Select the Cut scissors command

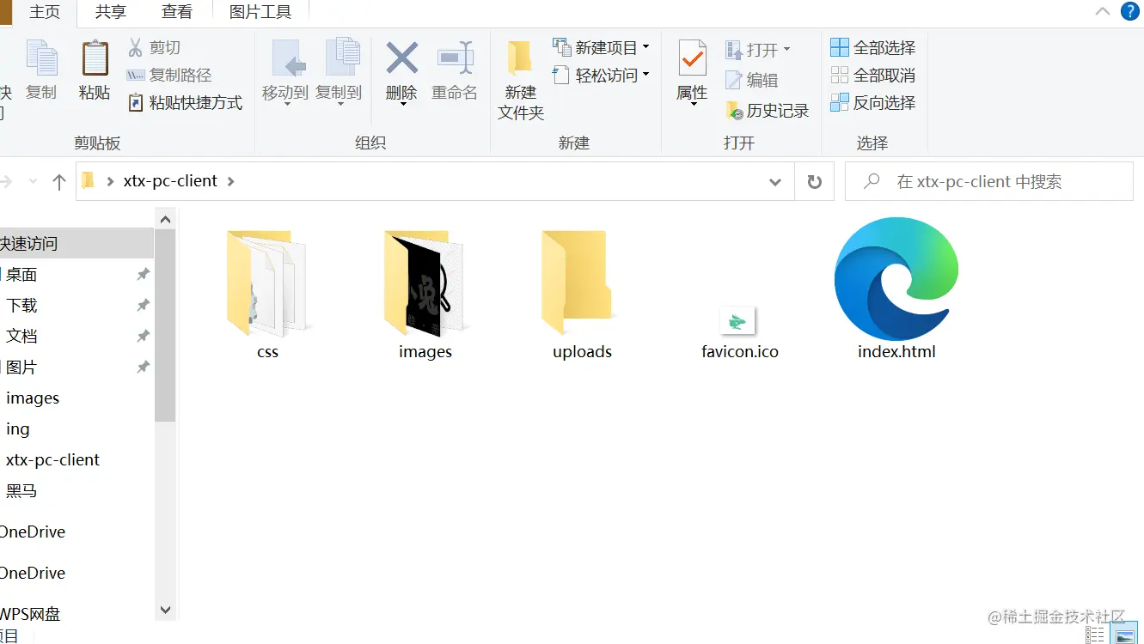[155, 47]
